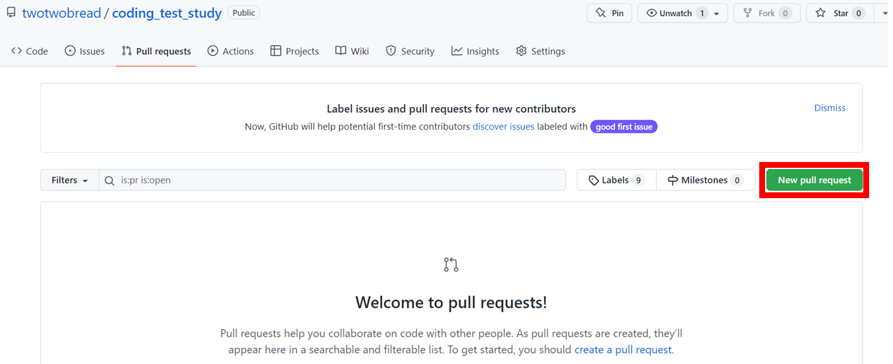Click the Labels tag icon
This screenshot has height=364, width=893.
pos(593,181)
